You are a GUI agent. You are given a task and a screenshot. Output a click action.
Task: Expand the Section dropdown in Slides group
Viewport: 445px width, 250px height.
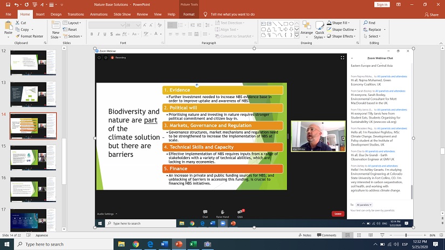click(x=74, y=36)
